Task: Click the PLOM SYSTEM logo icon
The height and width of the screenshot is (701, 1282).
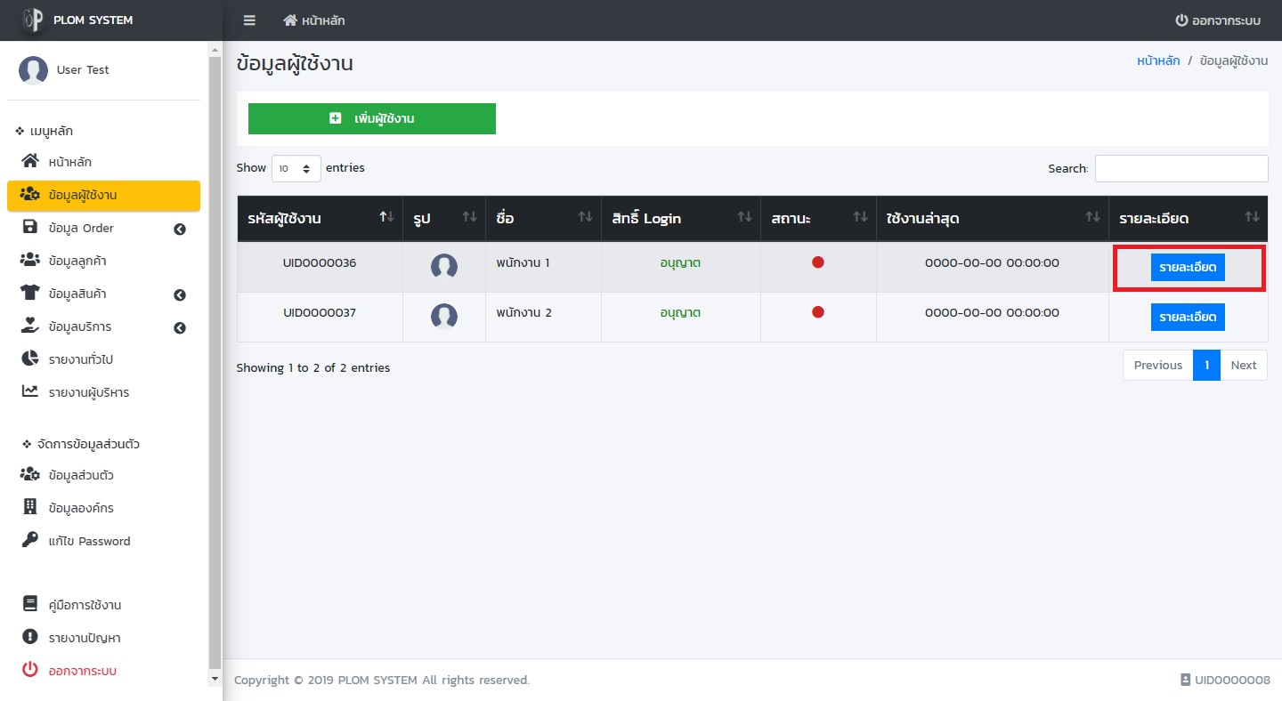Action: [x=33, y=20]
